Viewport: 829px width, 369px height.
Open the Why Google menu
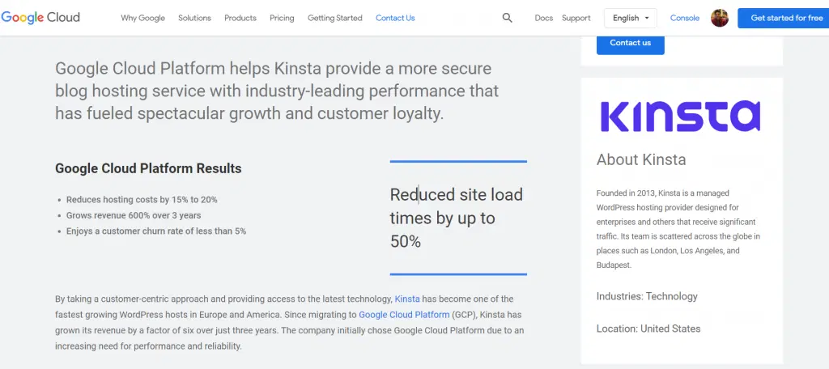(142, 18)
